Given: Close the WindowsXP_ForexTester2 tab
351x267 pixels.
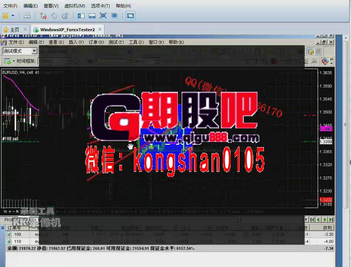Looking at the screenshot, I should (100, 30).
